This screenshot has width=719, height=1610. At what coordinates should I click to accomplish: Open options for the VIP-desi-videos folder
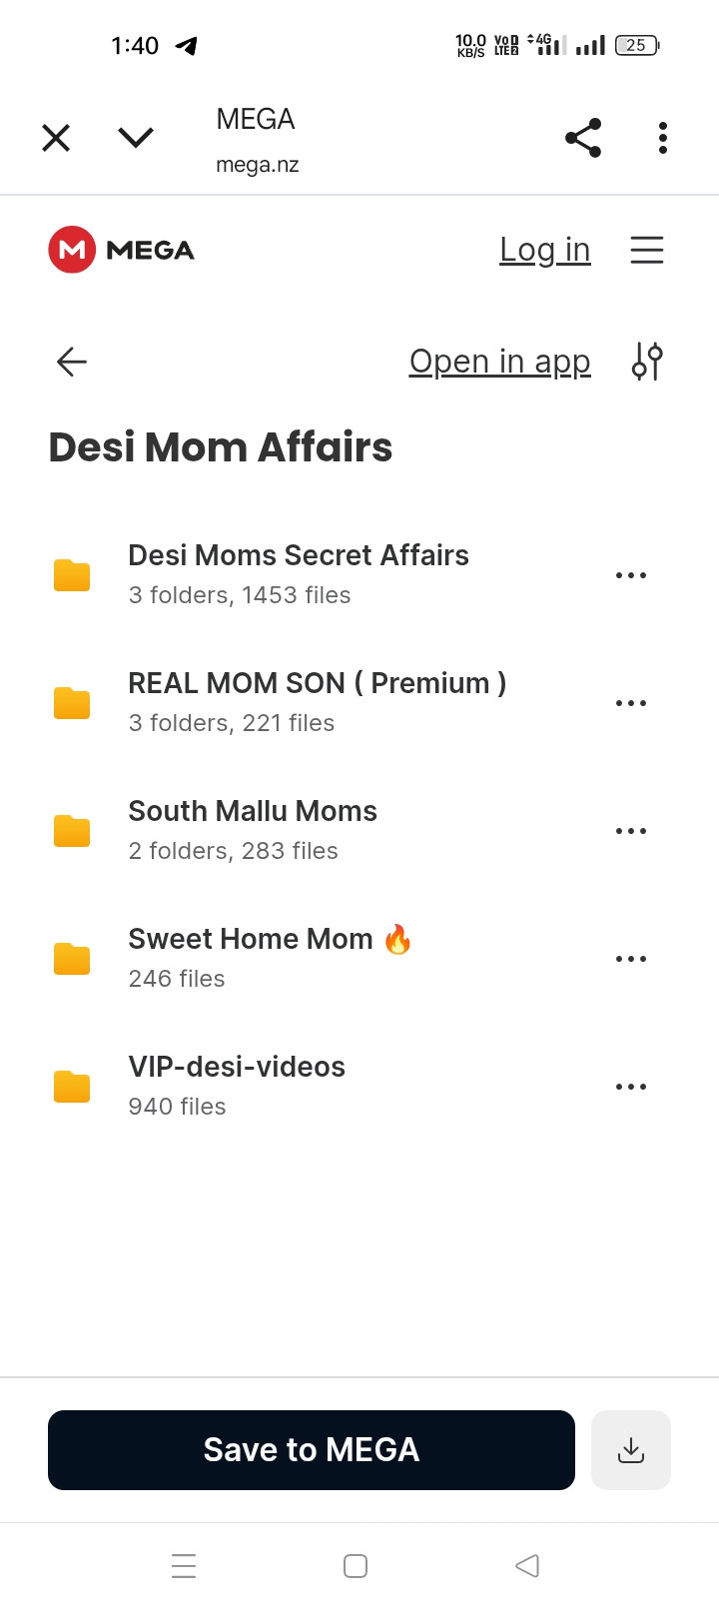pos(631,1087)
